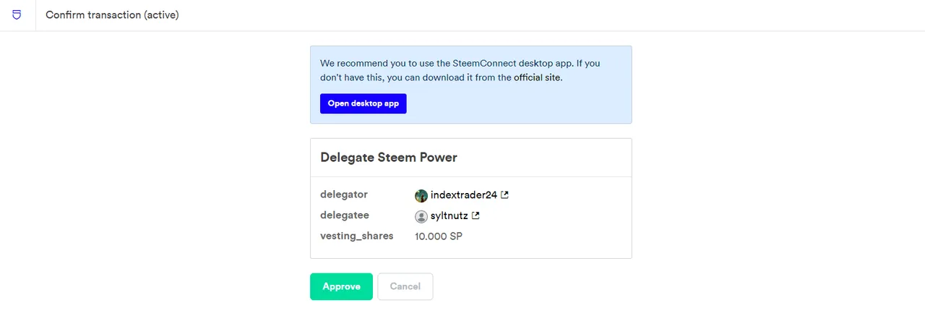Open indextrader24 profile external link icon
The width and height of the screenshot is (925, 321).
click(505, 195)
